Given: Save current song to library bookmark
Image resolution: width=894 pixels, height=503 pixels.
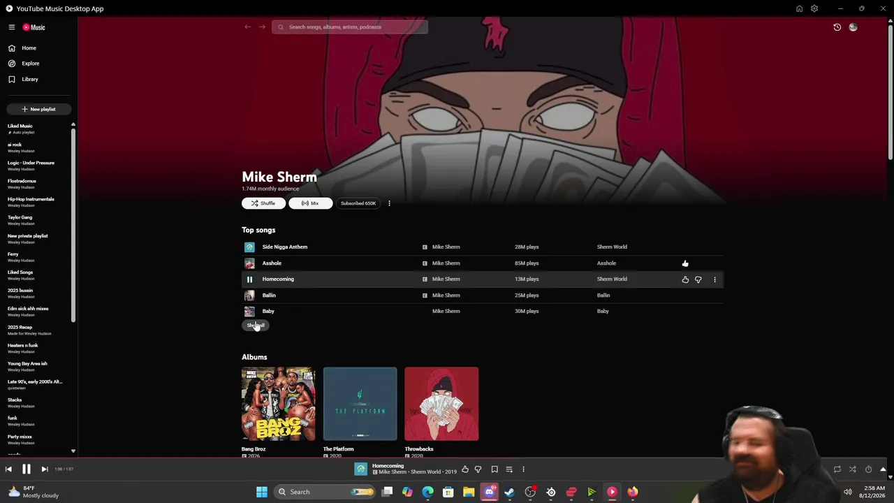Looking at the screenshot, I should (494, 469).
